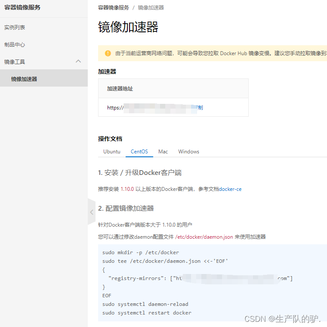Click the orange warning notice icon
Viewport: 327px width, 327px height.
point(108,53)
